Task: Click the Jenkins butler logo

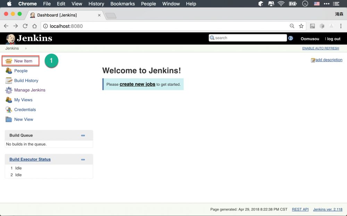Action: point(10,38)
